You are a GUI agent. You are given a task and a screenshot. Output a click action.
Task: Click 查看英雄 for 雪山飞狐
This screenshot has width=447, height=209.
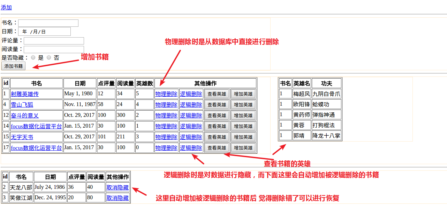point(217,105)
